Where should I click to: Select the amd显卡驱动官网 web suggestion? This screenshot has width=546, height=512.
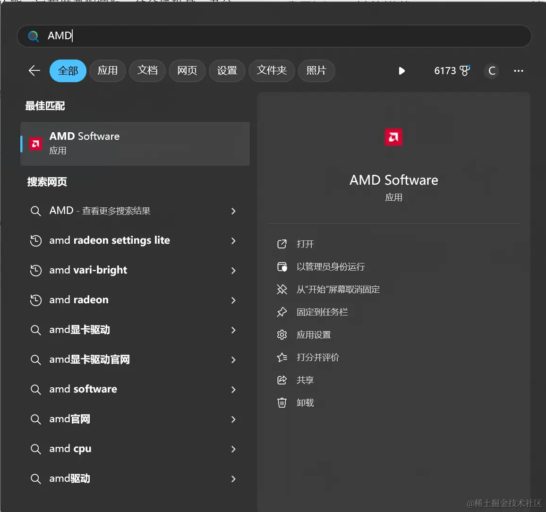click(x=90, y=359)
